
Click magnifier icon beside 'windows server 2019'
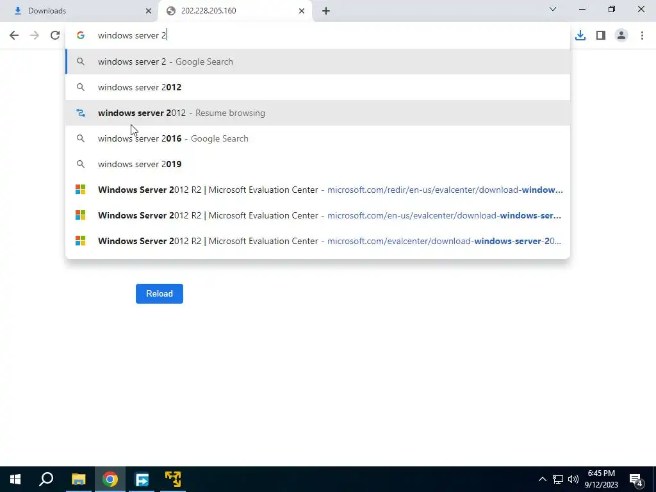(80, 164)
